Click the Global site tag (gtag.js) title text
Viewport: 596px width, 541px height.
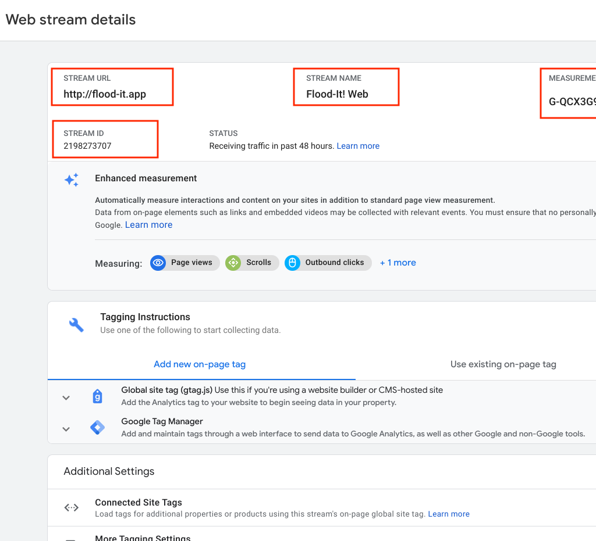[167, 390]
